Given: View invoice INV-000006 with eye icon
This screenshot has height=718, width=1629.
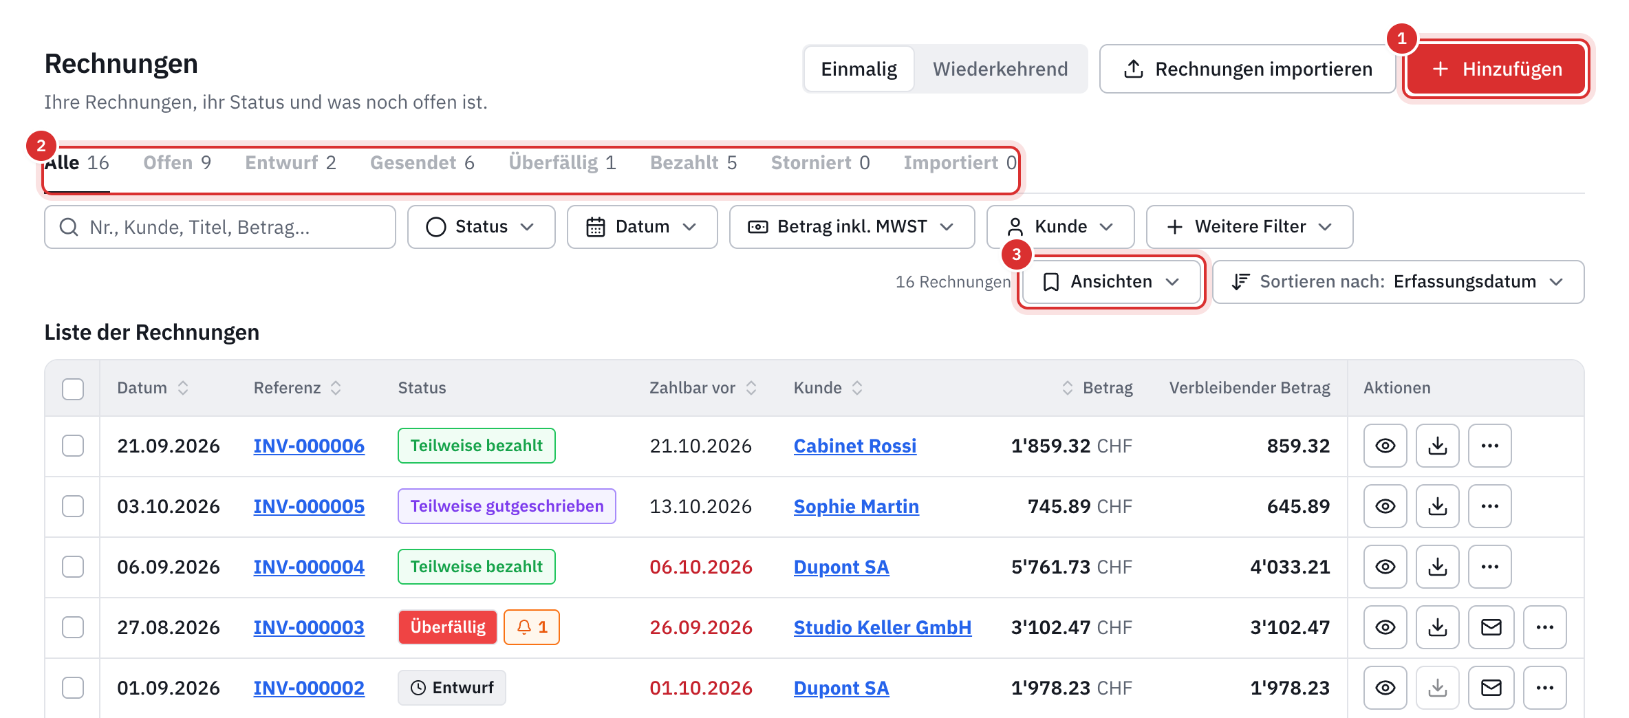Looking at the screenshot, I should tap(1385, 446).
